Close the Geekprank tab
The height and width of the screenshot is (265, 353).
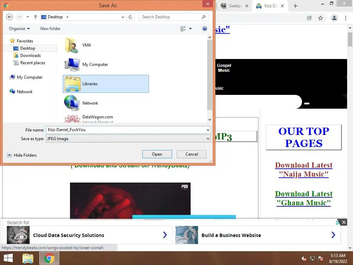tap(247, 6)
